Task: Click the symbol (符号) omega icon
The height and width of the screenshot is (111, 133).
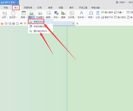Action: pyautogui.click(x=91, y=13)
